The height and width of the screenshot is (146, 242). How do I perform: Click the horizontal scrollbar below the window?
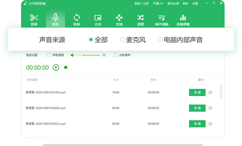point(123,145)
